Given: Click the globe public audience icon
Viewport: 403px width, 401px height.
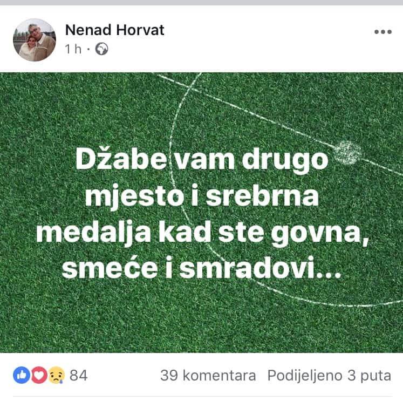Looking at the screenshot, I should coord(102,49).
